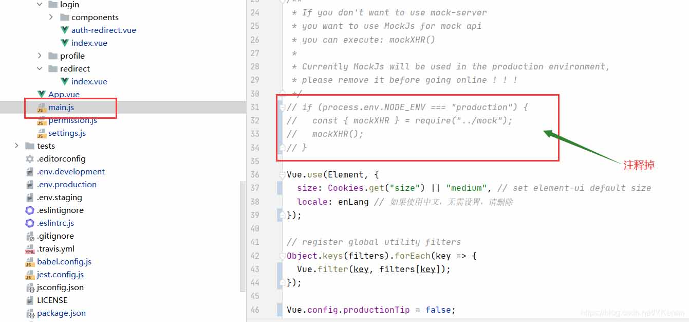Select the .travis.yml file name
689x322 pixels.
55,249
